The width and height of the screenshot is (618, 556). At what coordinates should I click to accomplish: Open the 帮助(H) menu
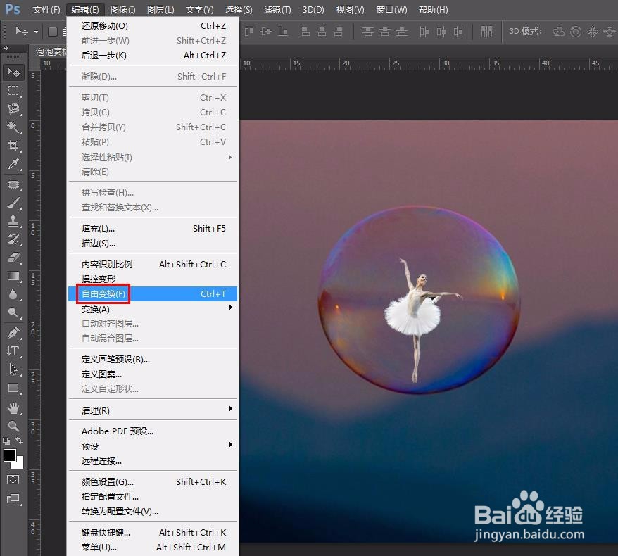click(433, 9)
